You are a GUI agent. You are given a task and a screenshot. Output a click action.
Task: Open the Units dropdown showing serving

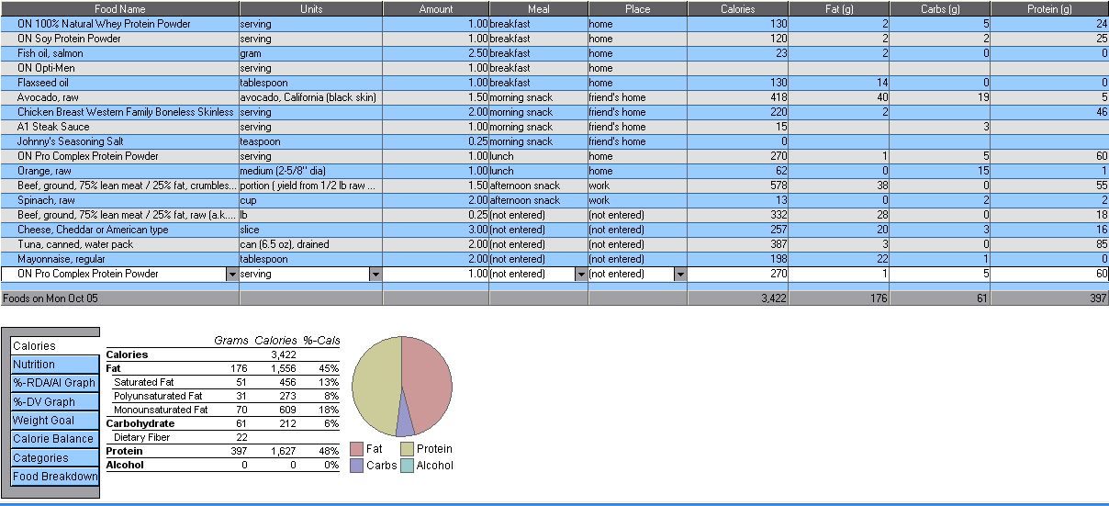coord(375,274)
